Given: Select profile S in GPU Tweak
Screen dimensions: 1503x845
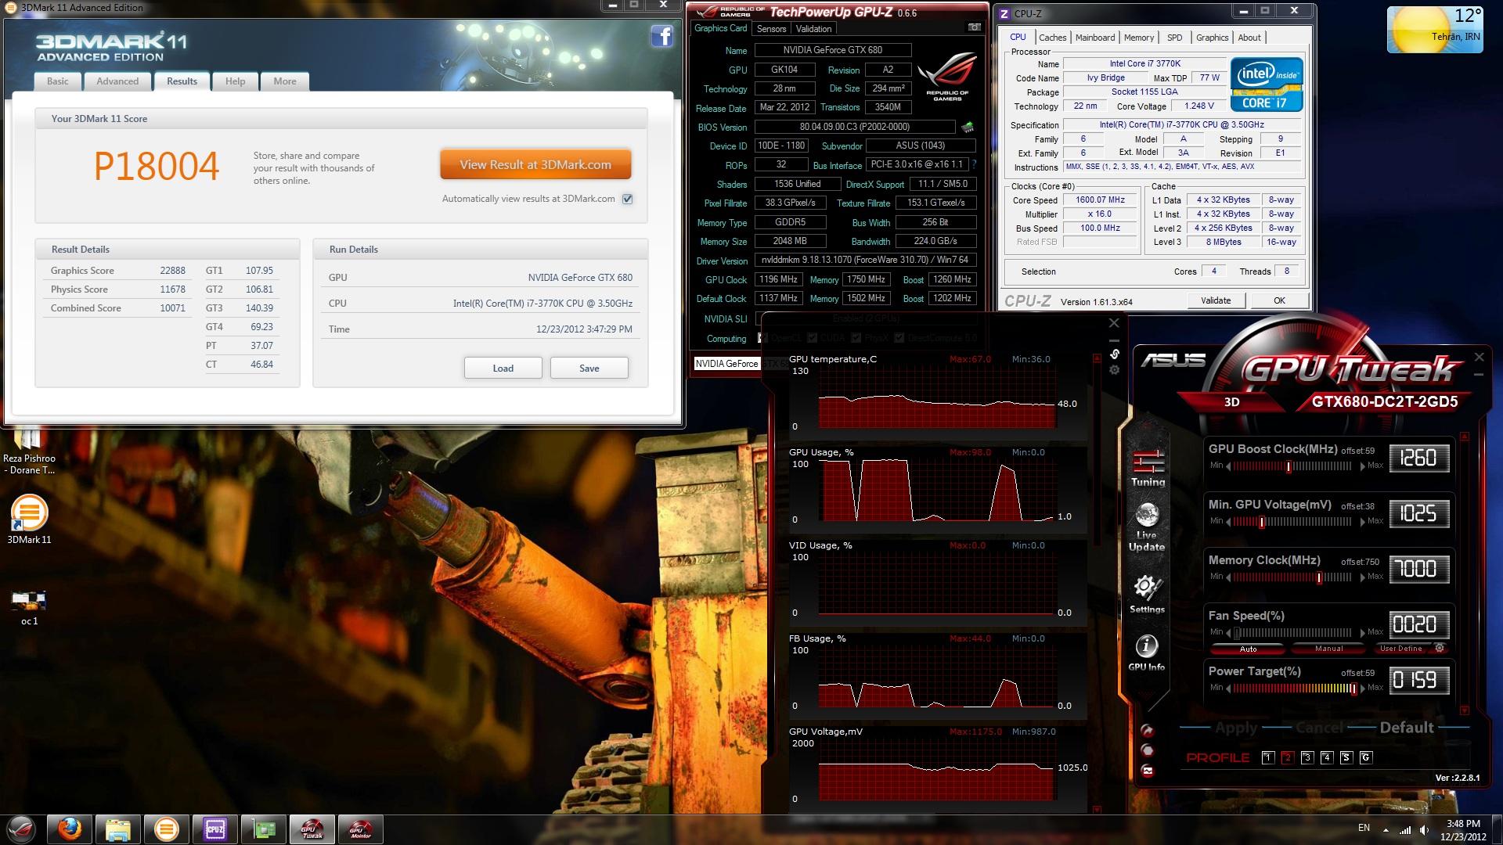Looking at the screenshot, I should pyautogui.click(x=1346, y=757).
